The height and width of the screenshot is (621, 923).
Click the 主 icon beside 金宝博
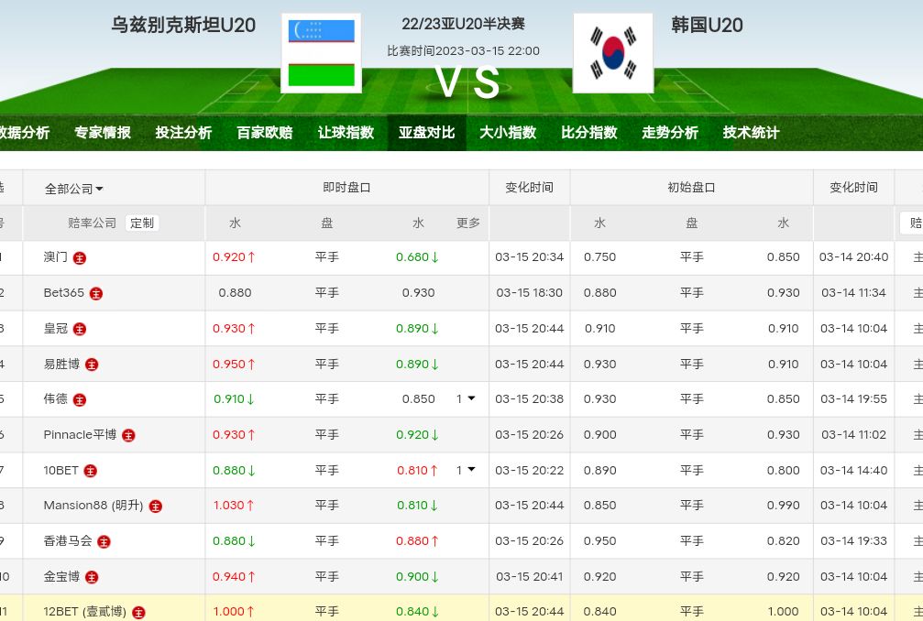click(92, 578)
